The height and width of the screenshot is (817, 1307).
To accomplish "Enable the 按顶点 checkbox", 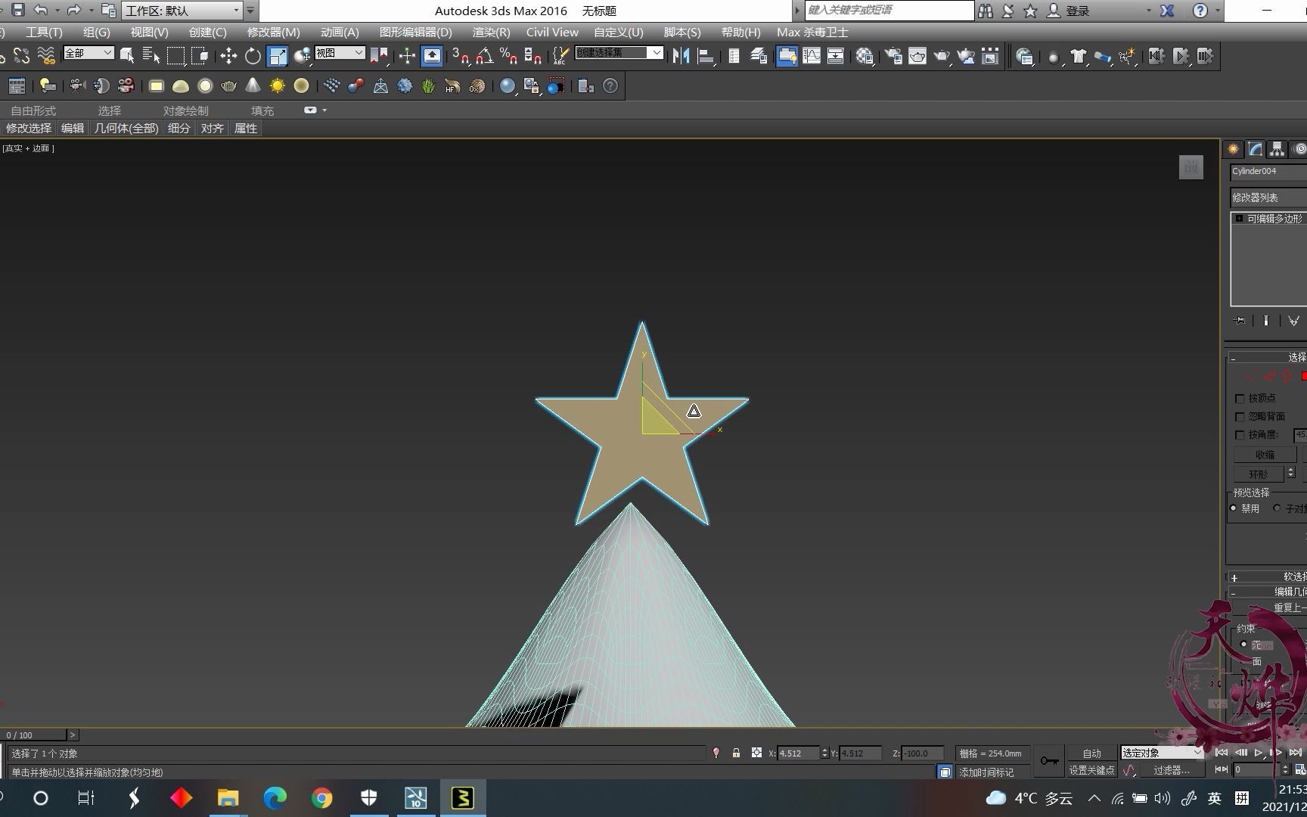I will coord(1240,398).
